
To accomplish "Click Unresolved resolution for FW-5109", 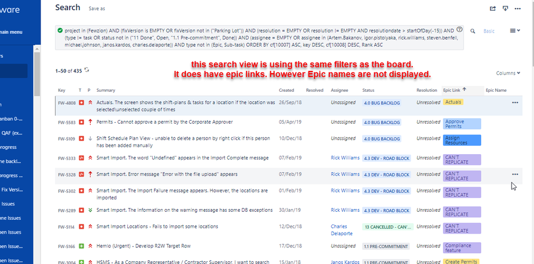I will (x=428, y=138).
